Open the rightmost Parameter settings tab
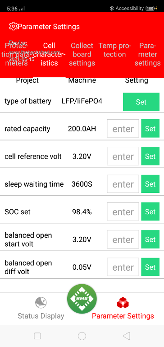The image size is (164, 347). [148, 54]
